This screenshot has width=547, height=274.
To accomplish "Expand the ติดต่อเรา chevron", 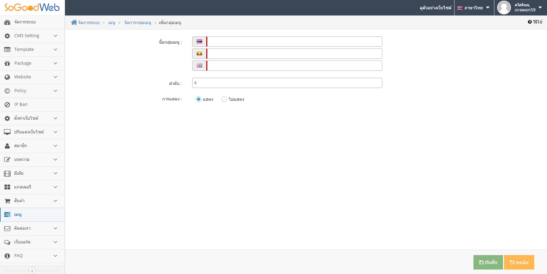I will pos(55,228).
